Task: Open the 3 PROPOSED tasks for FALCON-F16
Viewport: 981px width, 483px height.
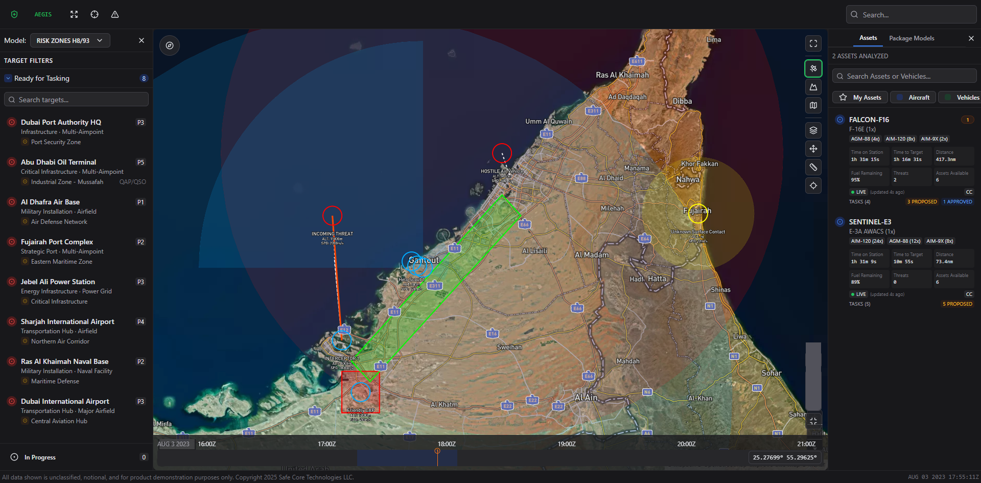Action: (922, 201)
